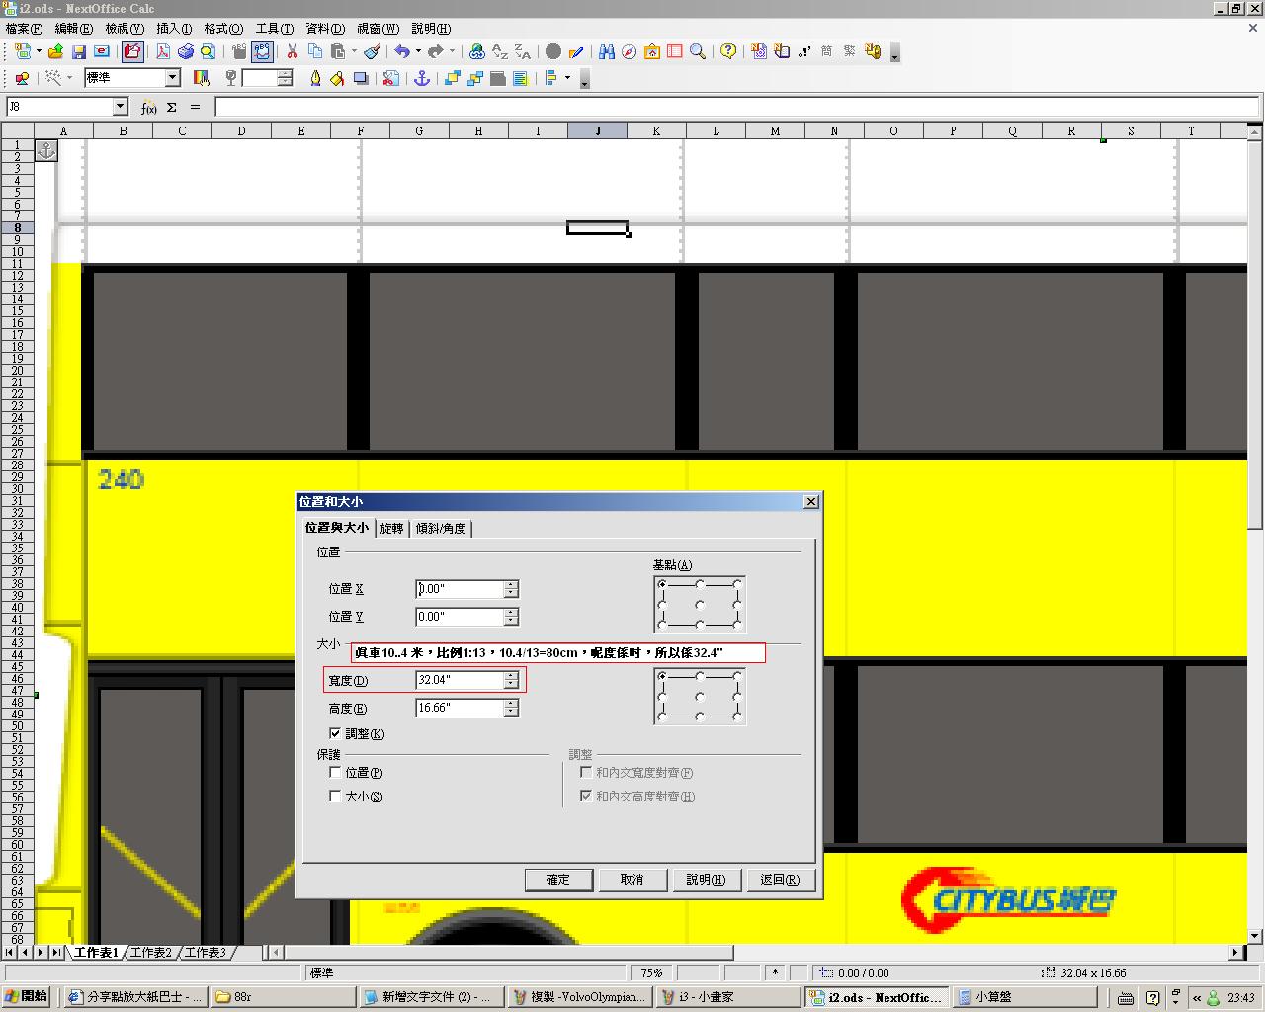Click the Sum sigma icon
Viewport: 1265px width, 1012px height.
(172, 107)
